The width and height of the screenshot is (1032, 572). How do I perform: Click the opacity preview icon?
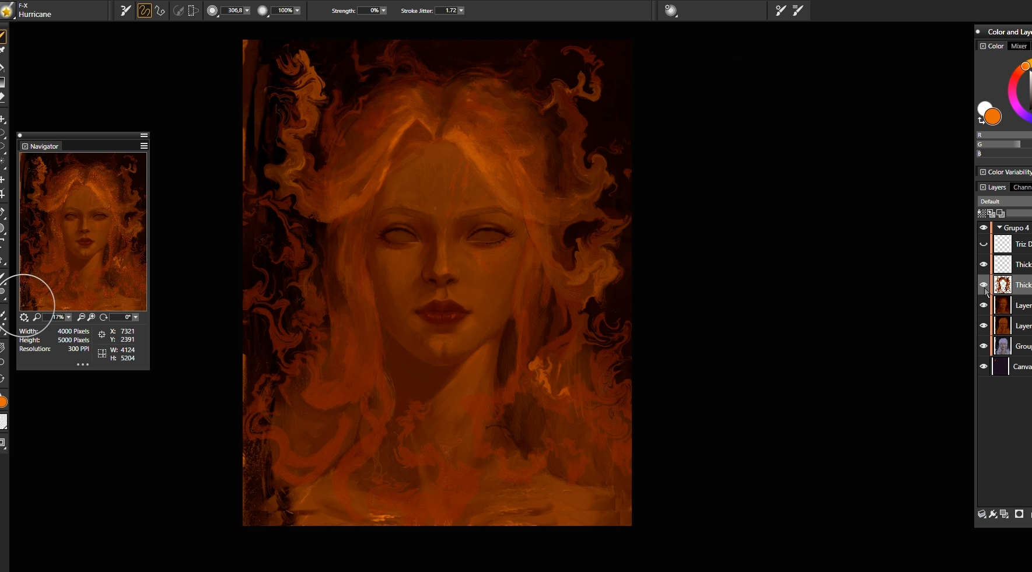[x=263, y=10]
